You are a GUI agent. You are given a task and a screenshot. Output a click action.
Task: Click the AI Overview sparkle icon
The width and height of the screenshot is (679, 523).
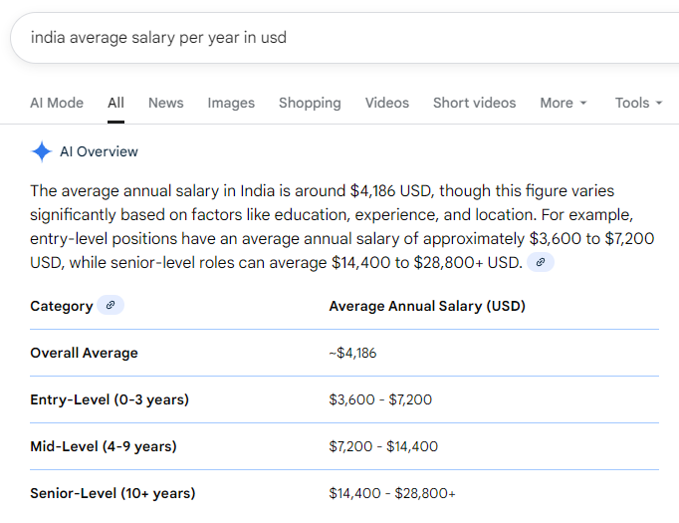click(x=42, y=151)
